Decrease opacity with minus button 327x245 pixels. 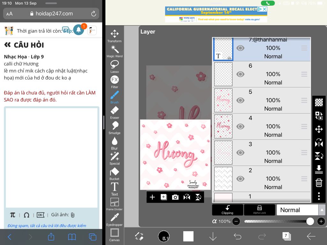[x=236, y=221]
